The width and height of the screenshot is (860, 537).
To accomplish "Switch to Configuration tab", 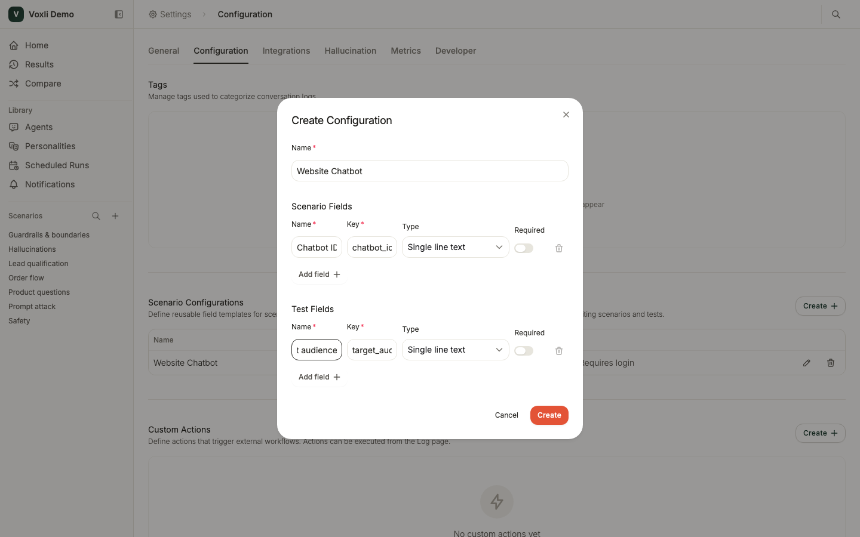I will [x=221, y=51].
